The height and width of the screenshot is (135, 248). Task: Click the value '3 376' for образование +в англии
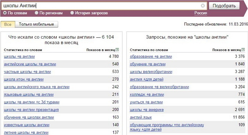240,56
